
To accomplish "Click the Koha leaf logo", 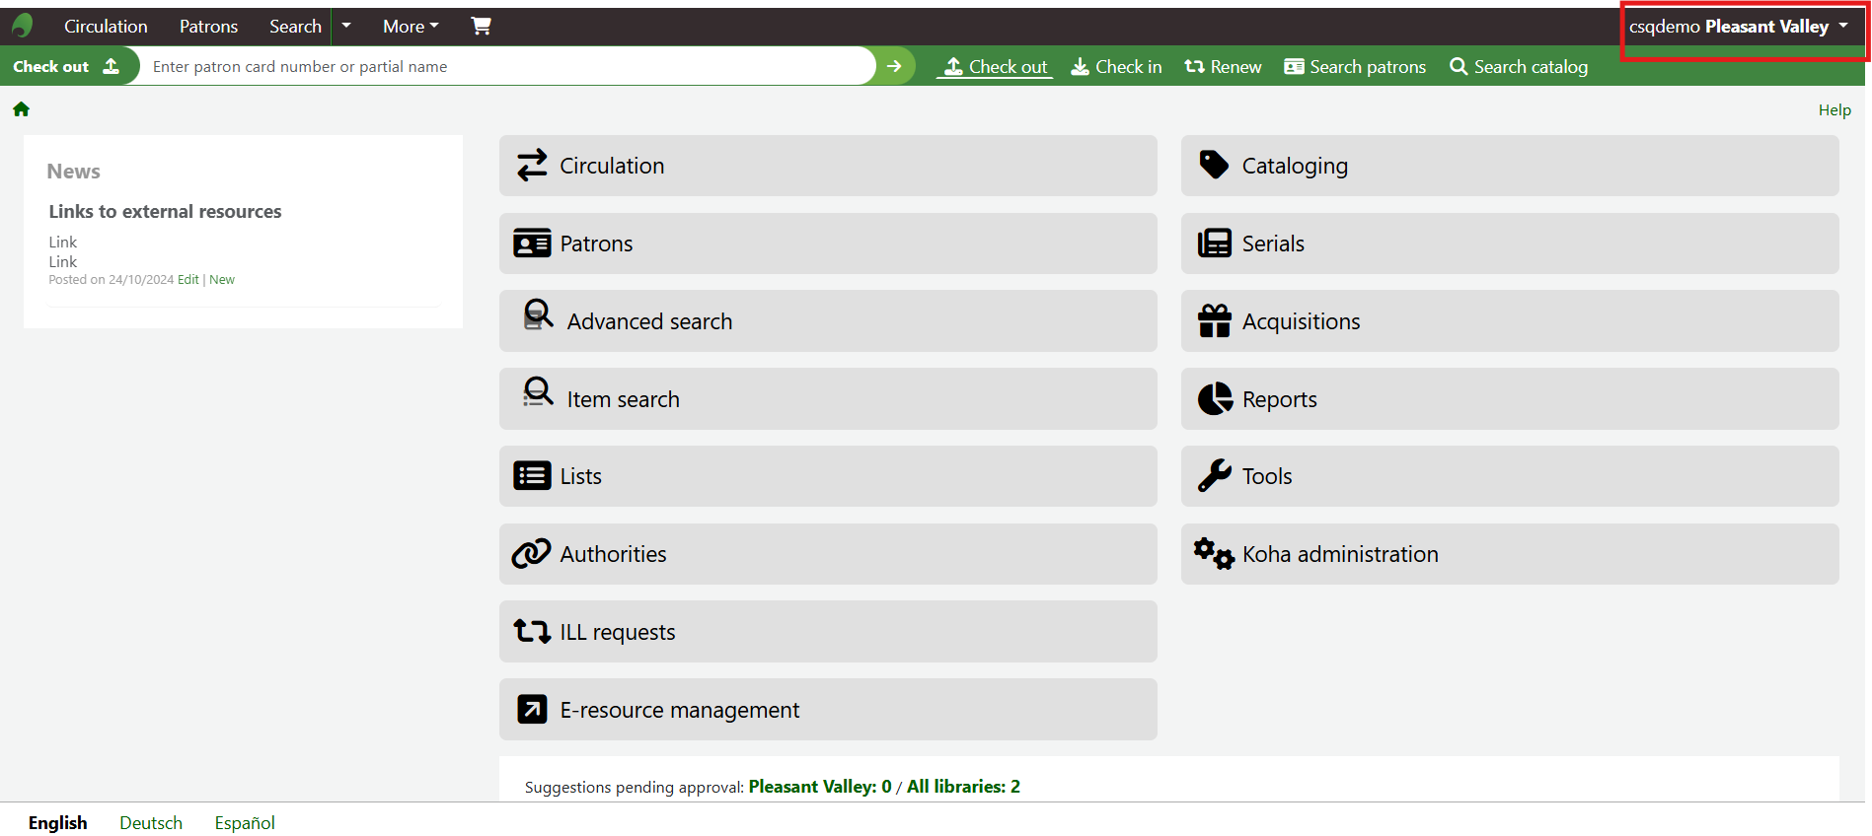I will pyautogui.click(x=22, y=26).
